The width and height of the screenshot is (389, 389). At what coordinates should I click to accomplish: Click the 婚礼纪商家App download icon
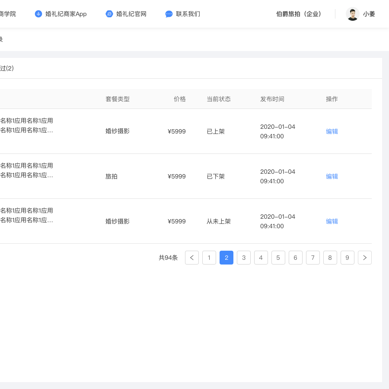[x=38, y=14]
